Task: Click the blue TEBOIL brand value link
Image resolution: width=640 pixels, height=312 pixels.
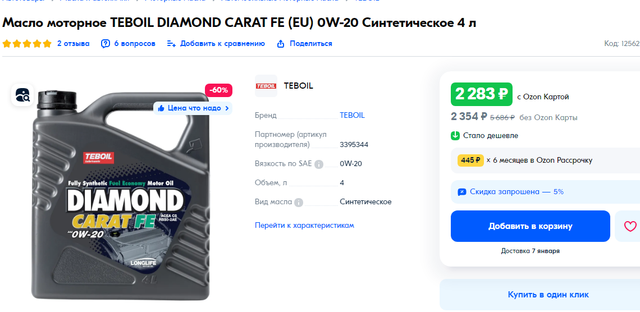Action: (x=352, y=116)
